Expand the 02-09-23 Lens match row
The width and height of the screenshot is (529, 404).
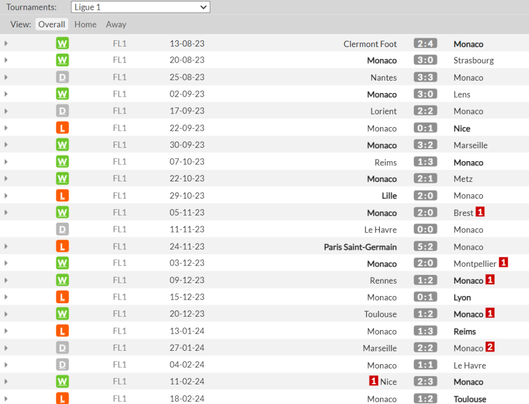[x=6, y=94]
